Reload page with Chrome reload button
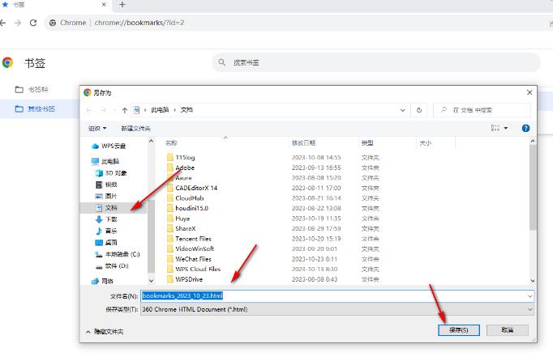 click(x=33, y=23)
